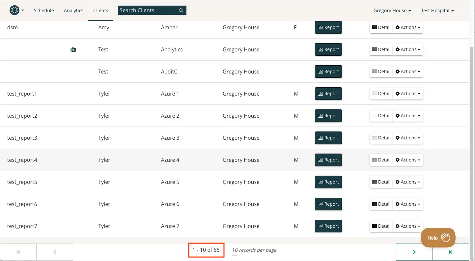Click the app logo star icon top left
This screenshot has width=475, height=261.
[x=14, y=10]
